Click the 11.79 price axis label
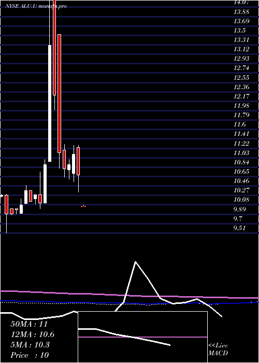This screenshot has height=363, width=259. point(241,115)
